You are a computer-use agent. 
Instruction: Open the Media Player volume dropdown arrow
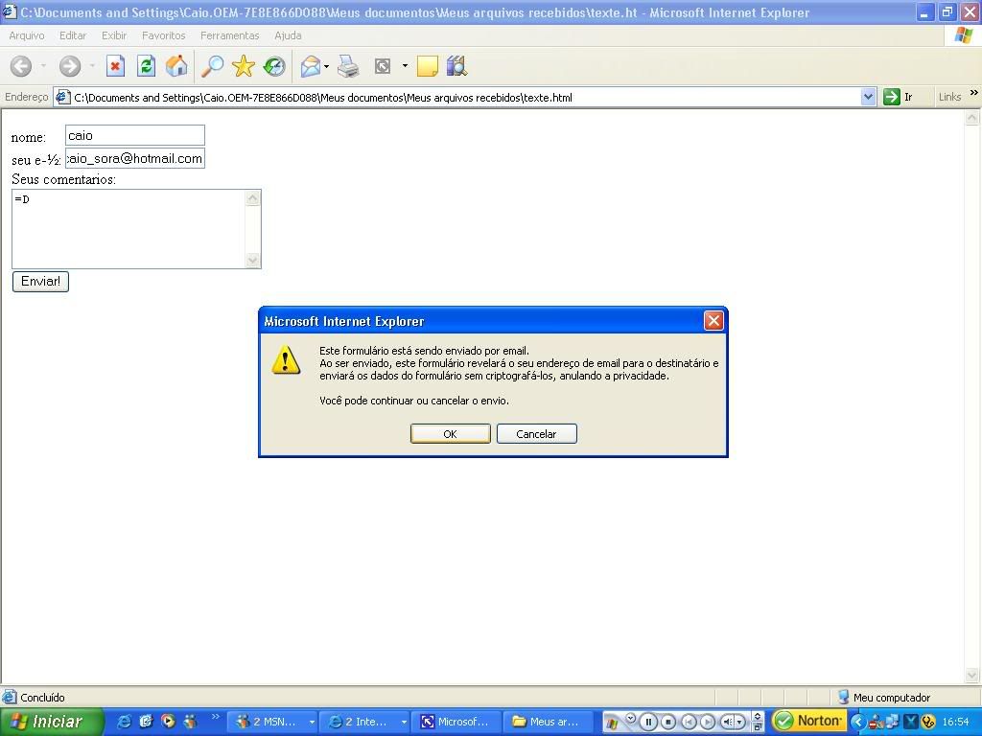[740, 723]
